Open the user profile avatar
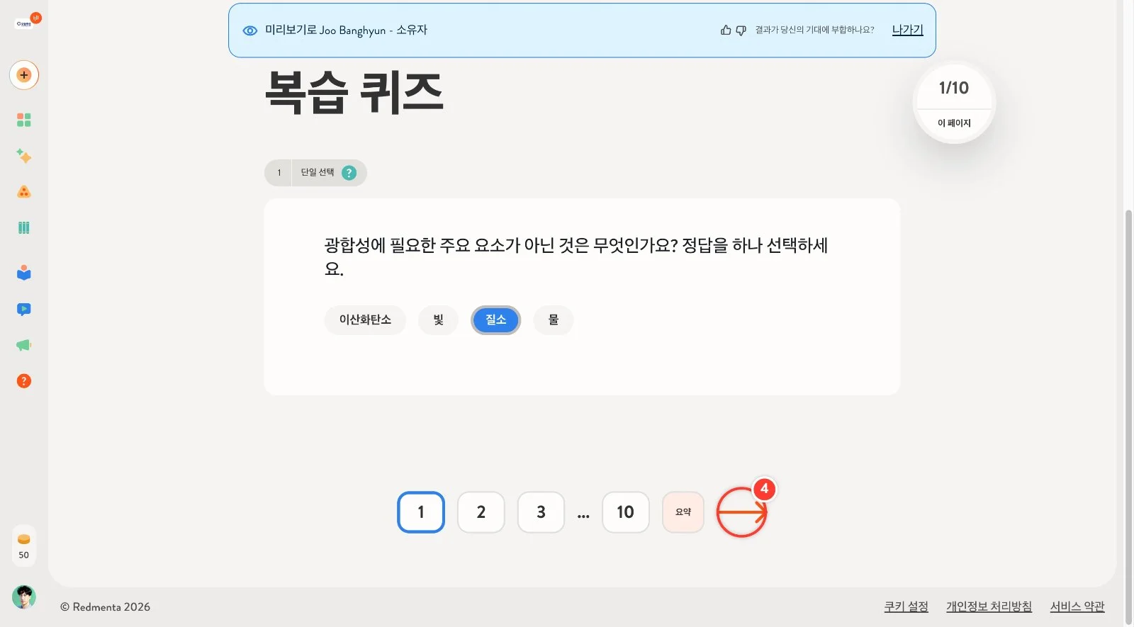 point(24,597)
